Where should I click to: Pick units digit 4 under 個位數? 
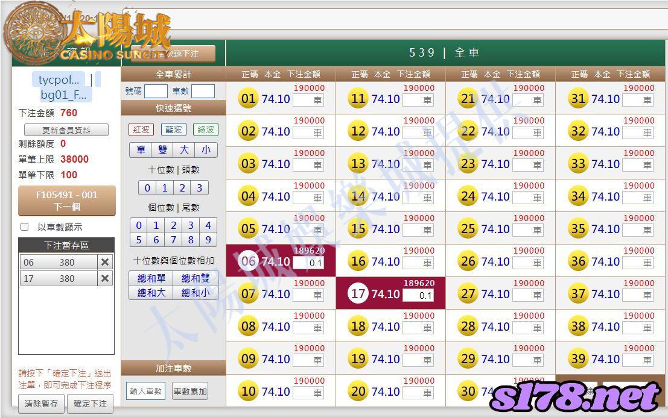point(208,225)
